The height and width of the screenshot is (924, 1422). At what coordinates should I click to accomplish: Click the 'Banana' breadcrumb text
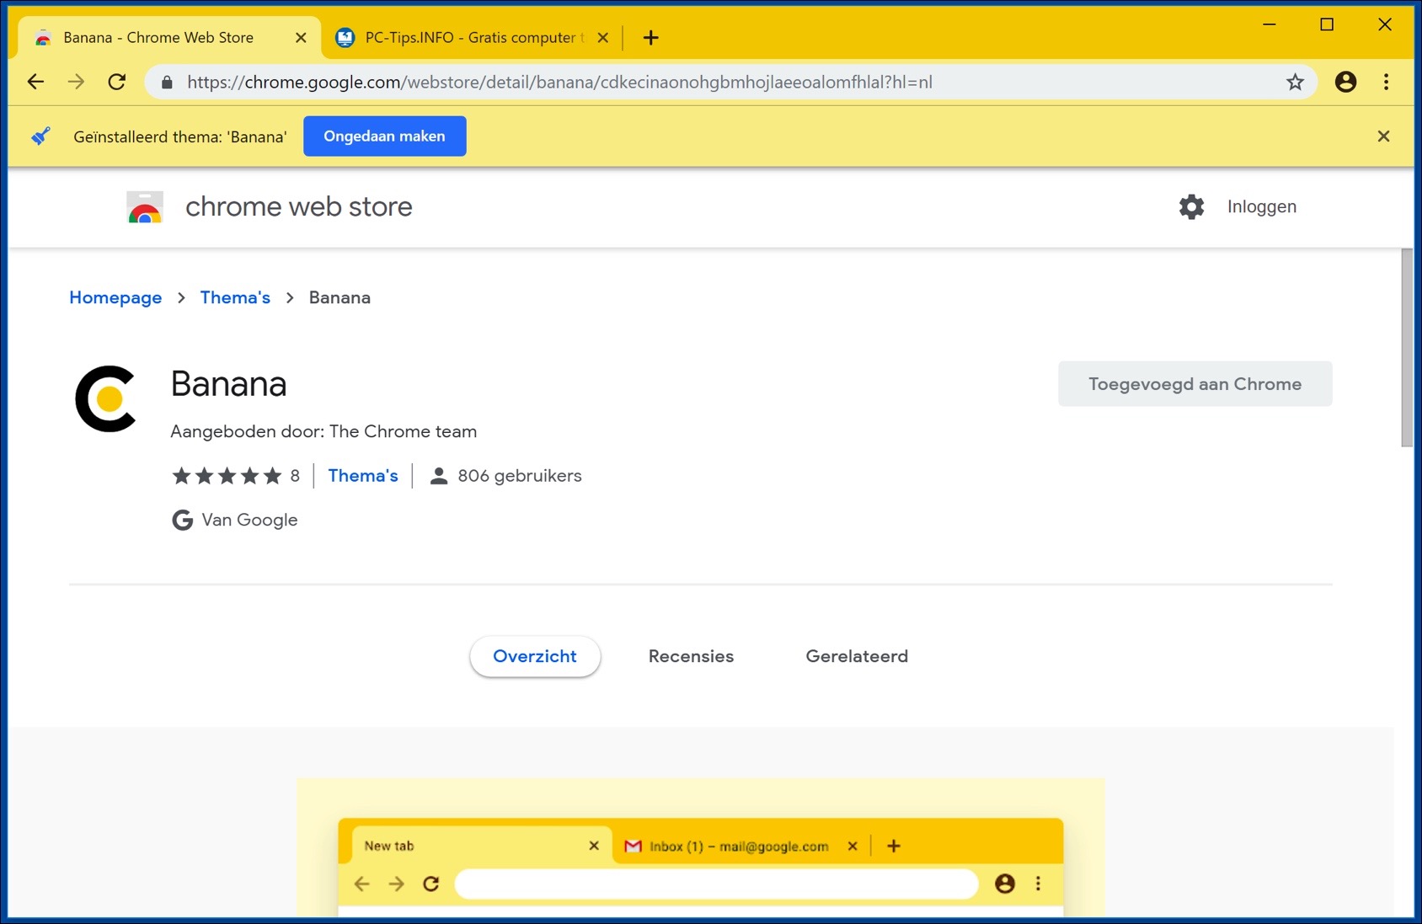point(339,297)
